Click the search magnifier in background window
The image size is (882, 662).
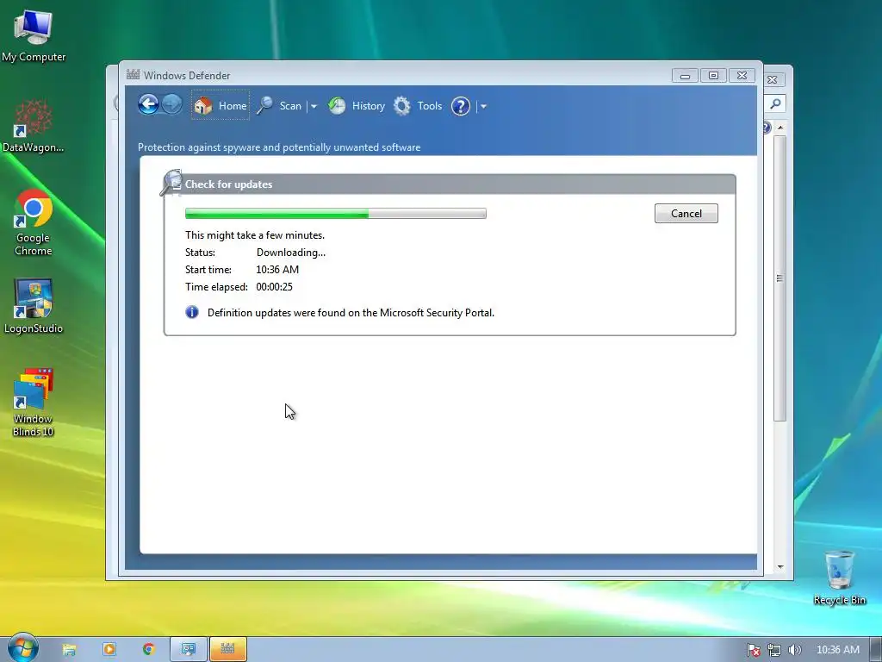(x=776, y=103)
